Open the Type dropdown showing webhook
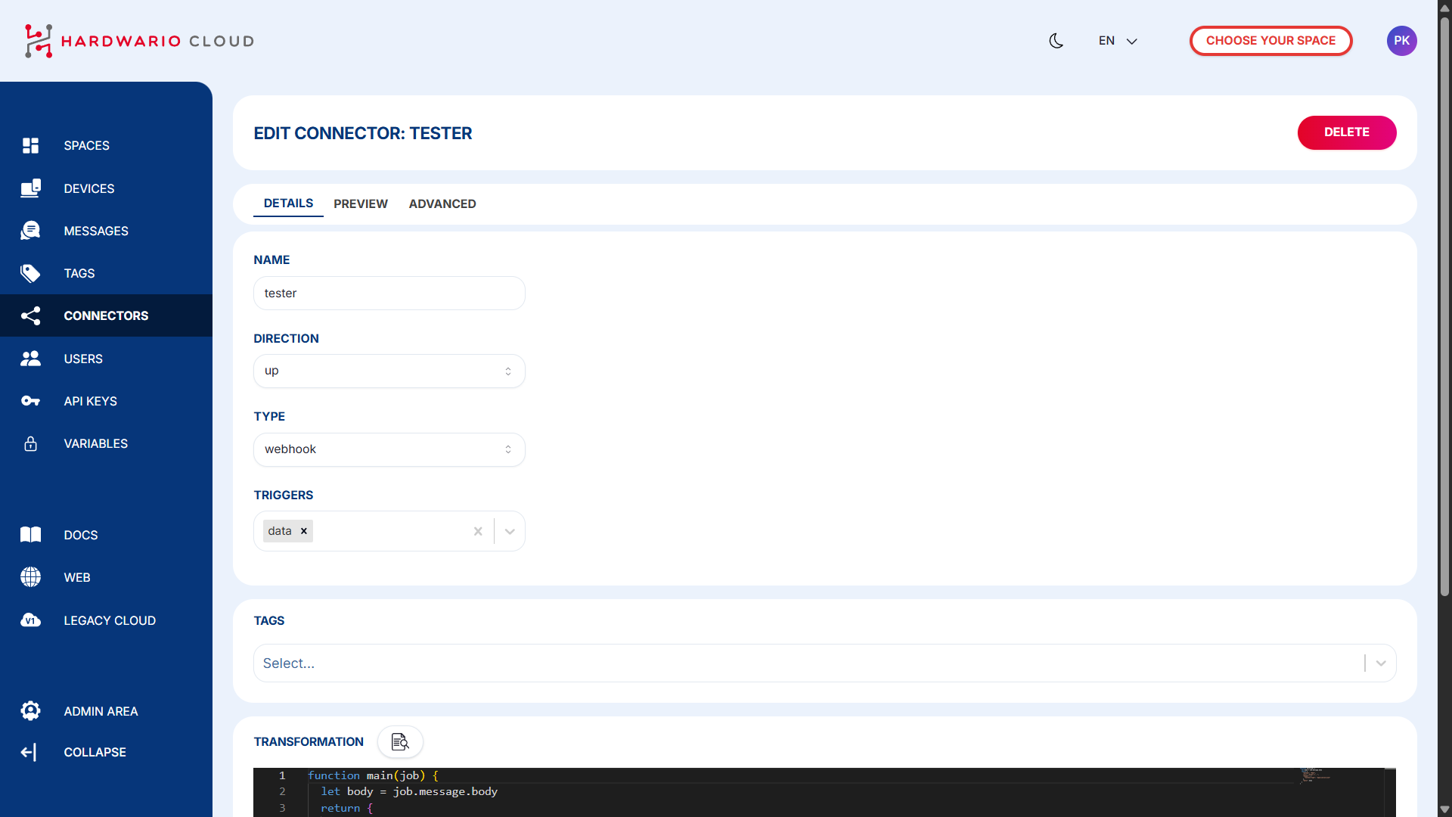1452x817 pixels. click(389, 449)
